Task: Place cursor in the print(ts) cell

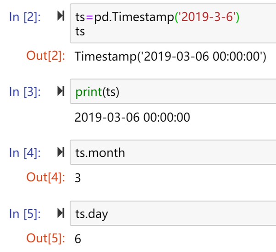Action: 173,91
